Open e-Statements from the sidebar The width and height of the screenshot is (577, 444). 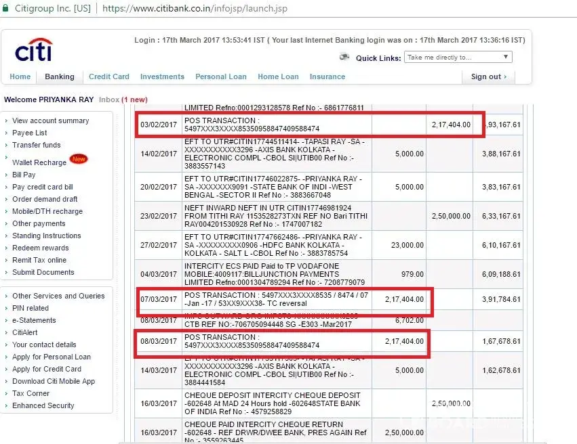point(34,321)
